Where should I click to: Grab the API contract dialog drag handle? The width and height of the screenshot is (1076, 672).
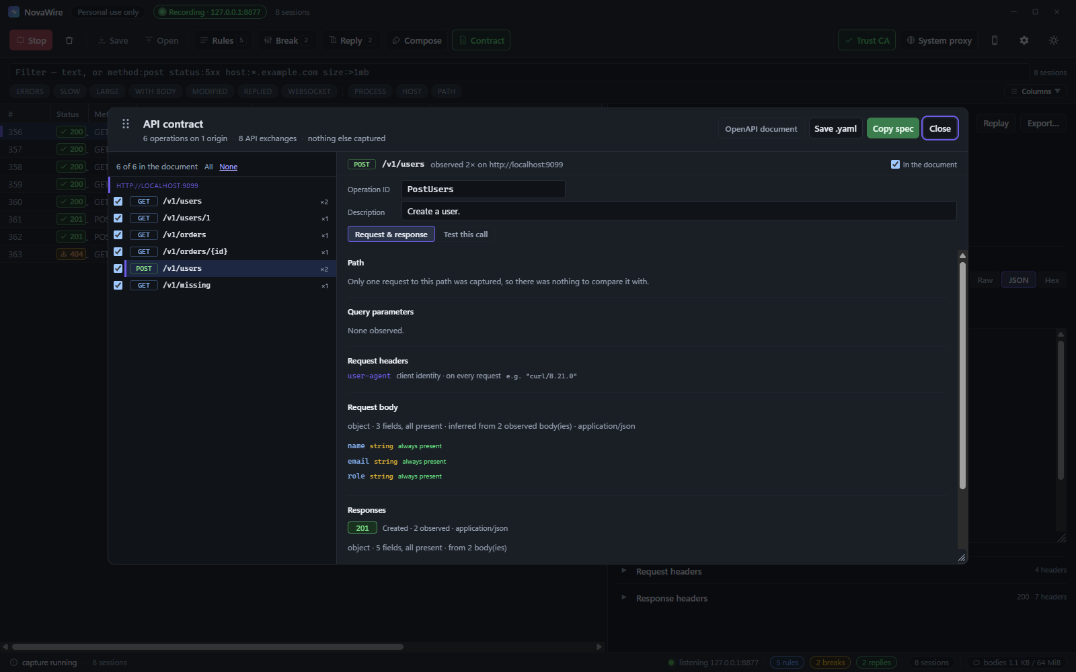coord(126,124)
